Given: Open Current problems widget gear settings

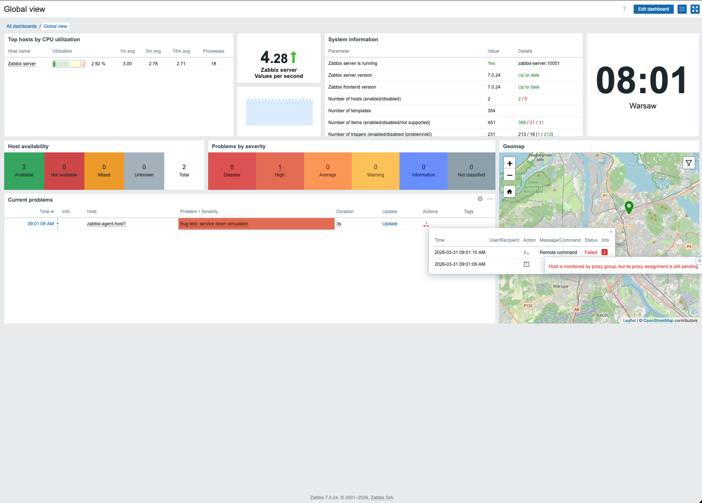Looking at the screenshot, I should coord(480,199).
